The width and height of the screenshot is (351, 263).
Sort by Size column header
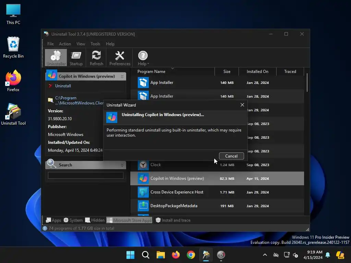227,72
